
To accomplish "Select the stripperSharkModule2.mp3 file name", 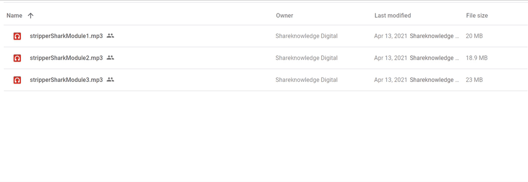I will (x=66, y=58).
